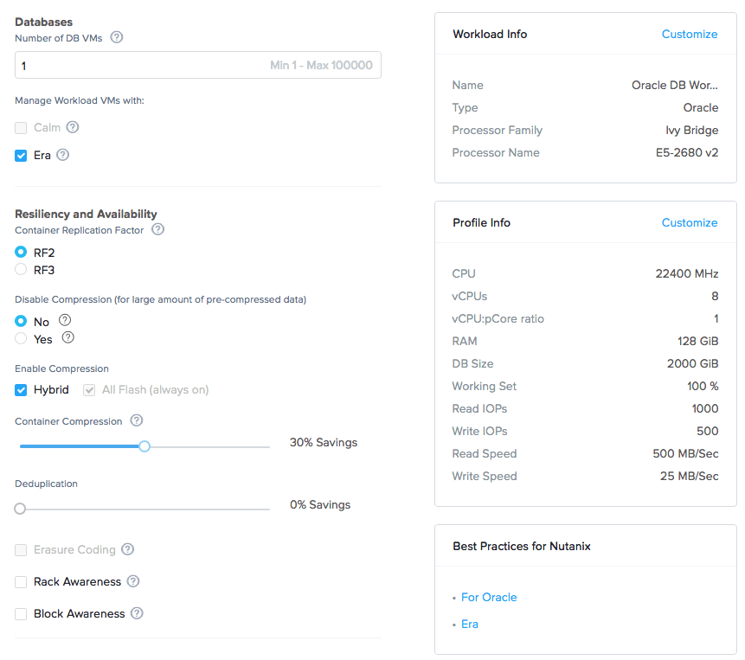Screen dimensions: 745x660
Task: Adjust the Deduplication savings slider
Action: point(20,509)
